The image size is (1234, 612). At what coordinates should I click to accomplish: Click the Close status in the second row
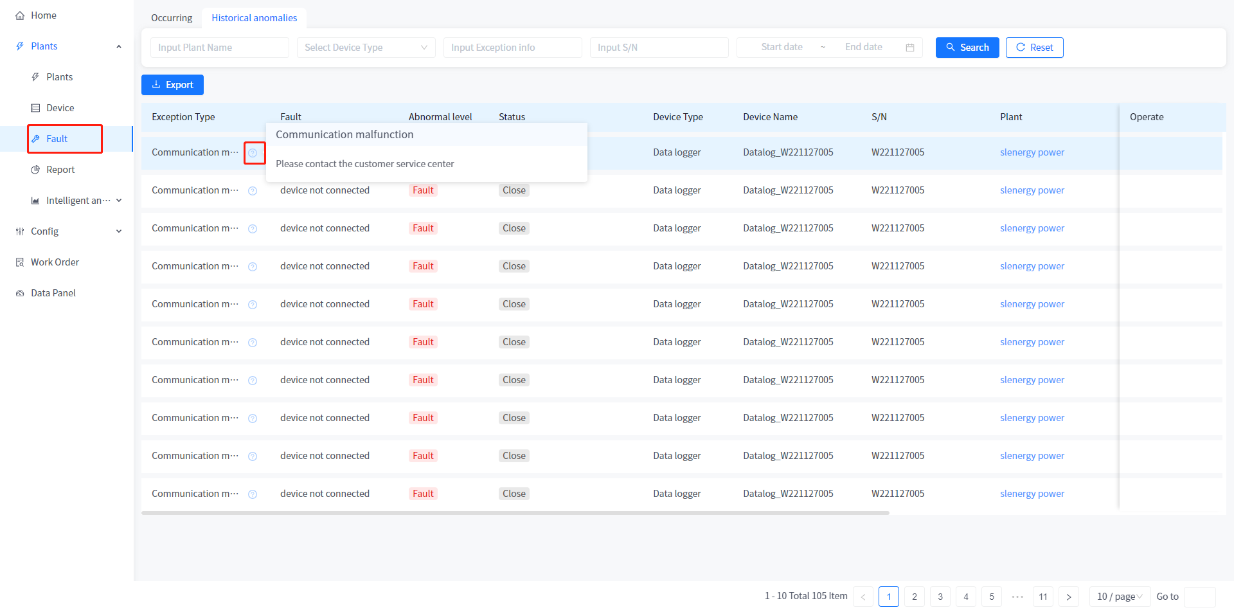click(x=514, y=190)
